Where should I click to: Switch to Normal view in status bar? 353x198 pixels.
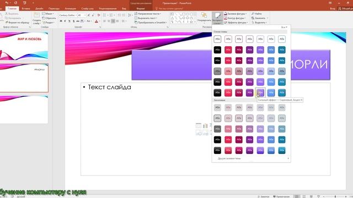click(297, 196)
